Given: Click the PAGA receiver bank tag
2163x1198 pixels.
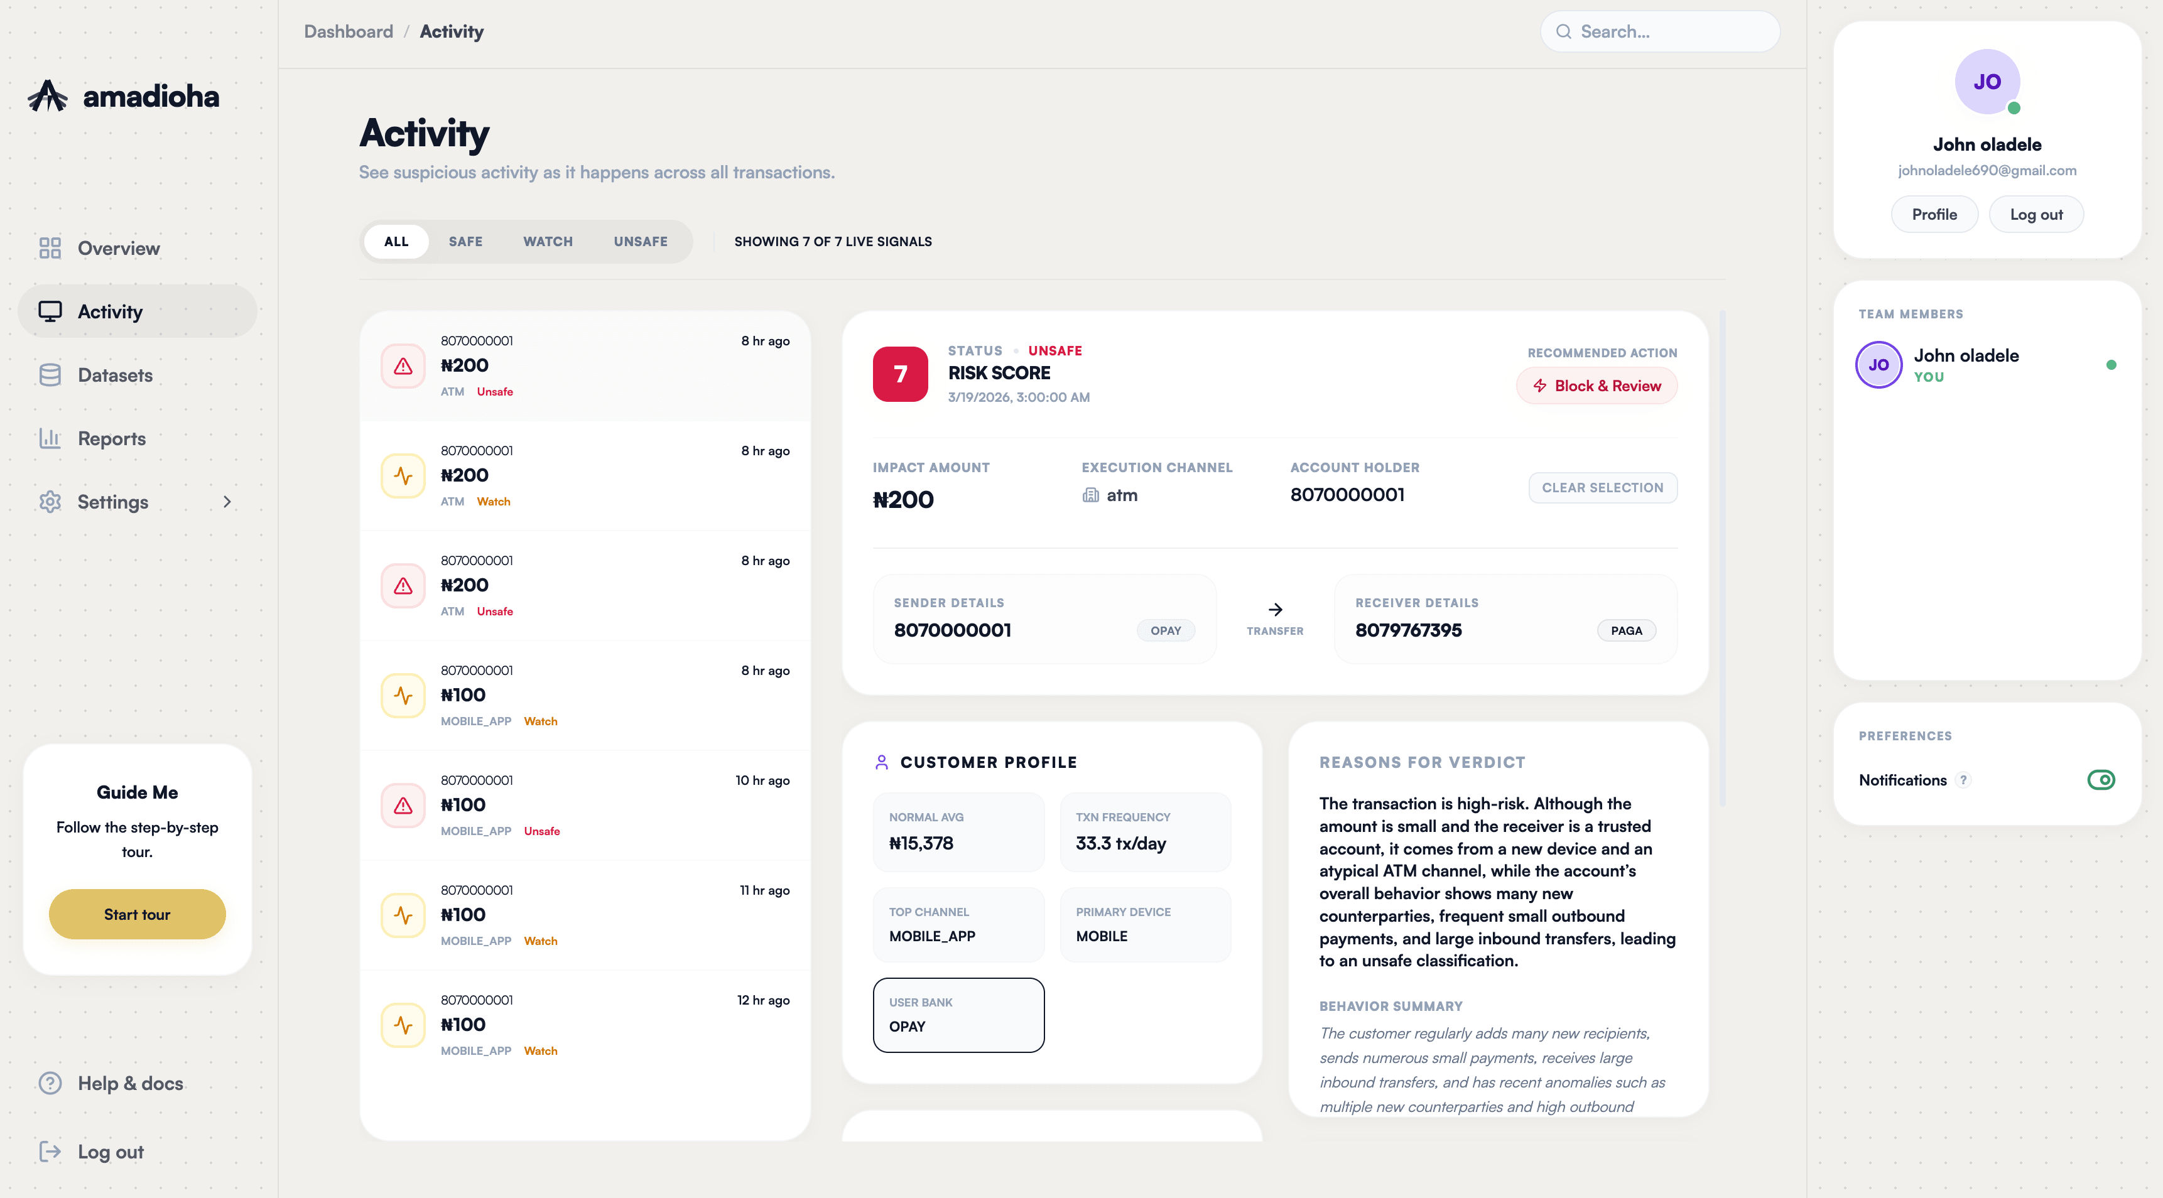Looking at the screenshot, I should coord(1625,630).
